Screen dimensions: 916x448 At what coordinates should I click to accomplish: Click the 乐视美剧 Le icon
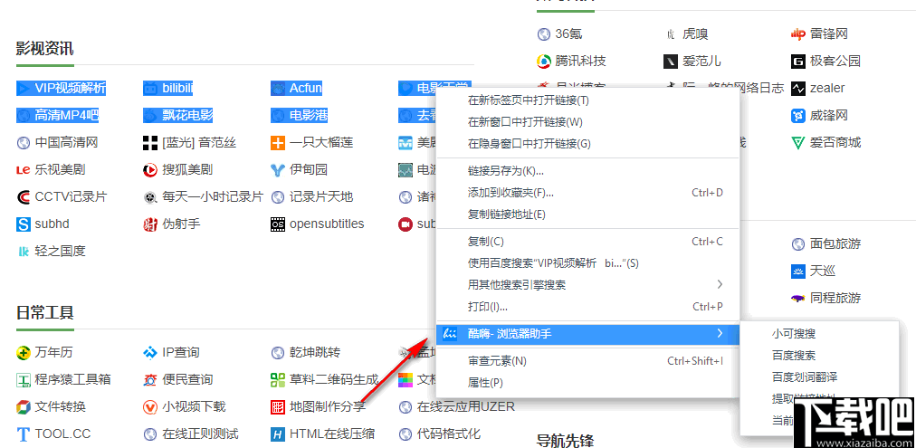[24, 170]
